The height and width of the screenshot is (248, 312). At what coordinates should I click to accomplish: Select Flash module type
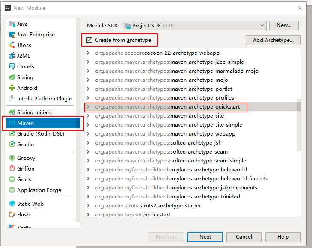pos(41,214)
